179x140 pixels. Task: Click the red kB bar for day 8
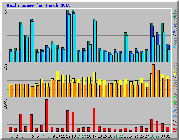(47, 115)
